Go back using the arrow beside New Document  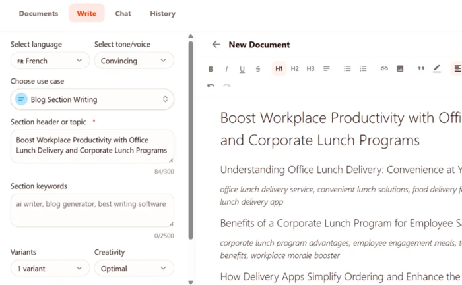[x=216, y=45]
